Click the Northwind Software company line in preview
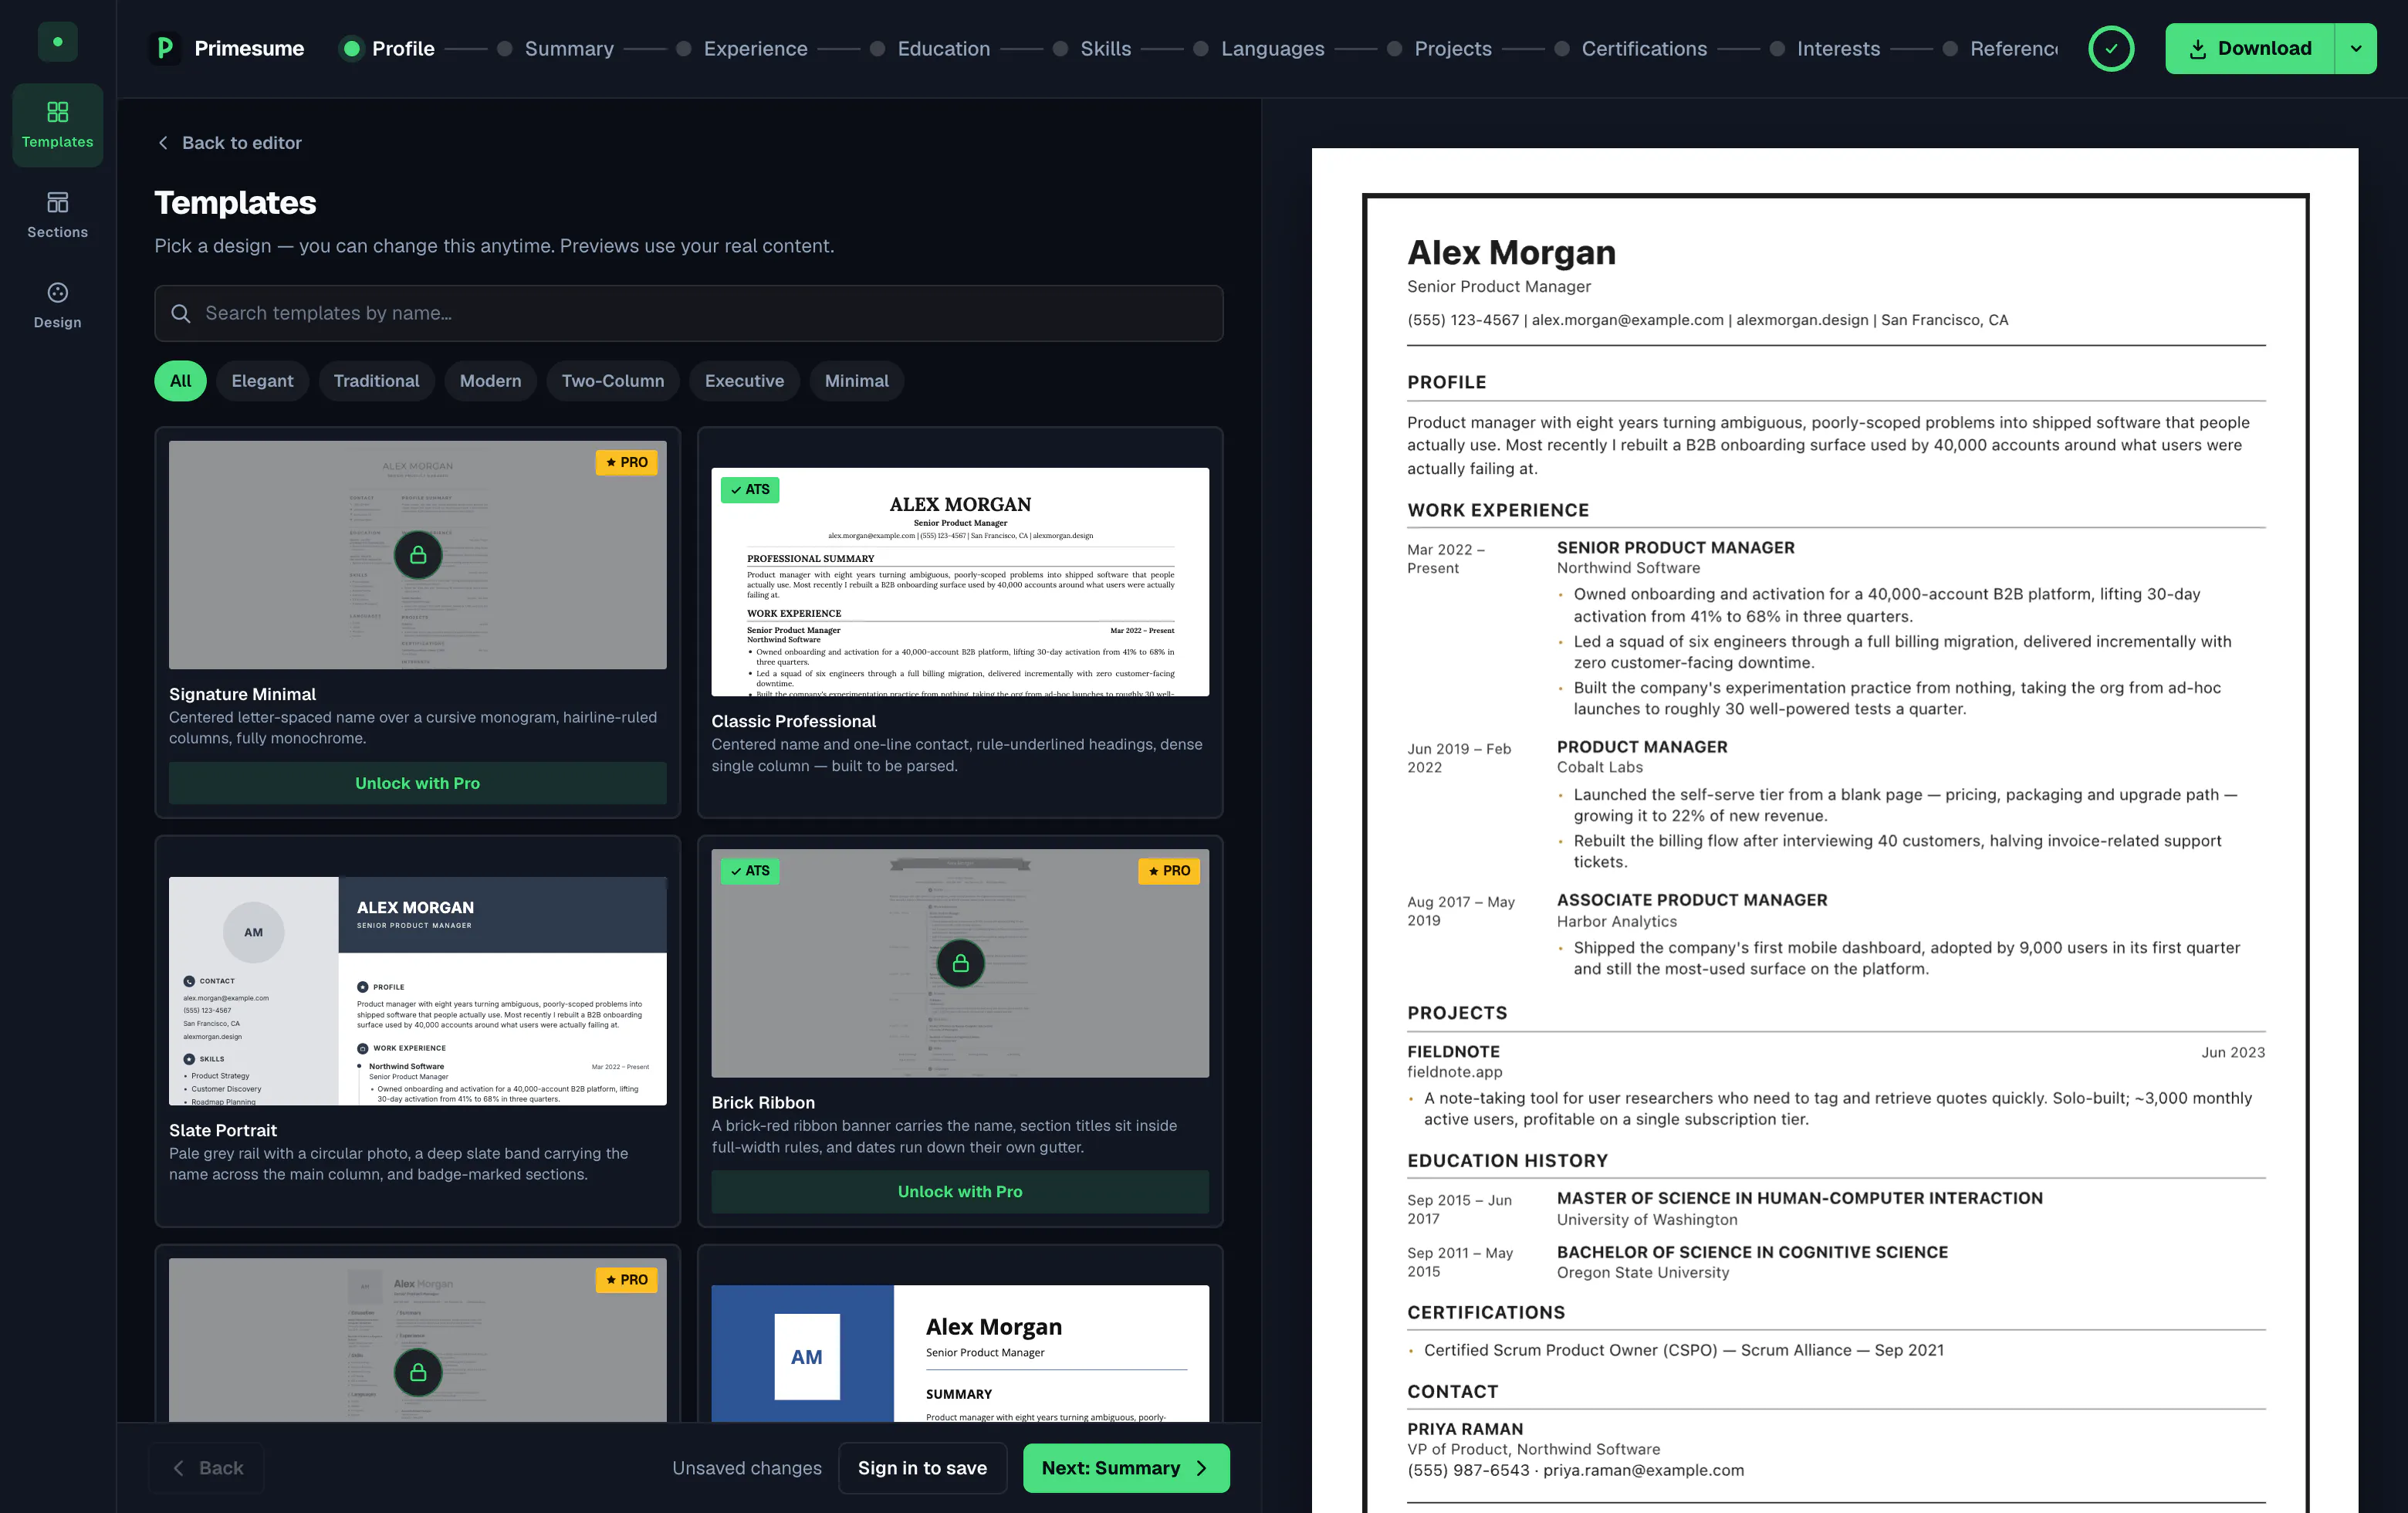 click(1628, 568)
